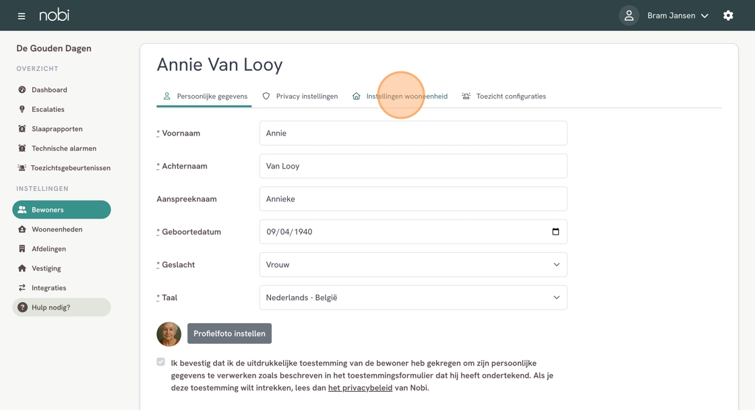Click the user avatar icon

pyautogui.click(x=629, y=16)
